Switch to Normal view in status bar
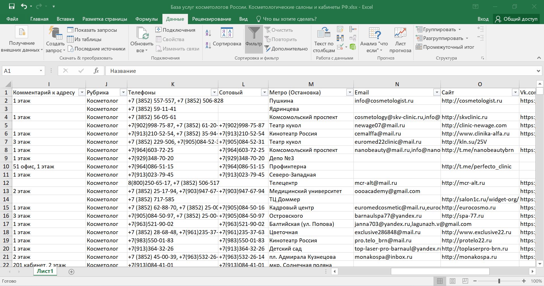544x286 pixels. [440, 281]
